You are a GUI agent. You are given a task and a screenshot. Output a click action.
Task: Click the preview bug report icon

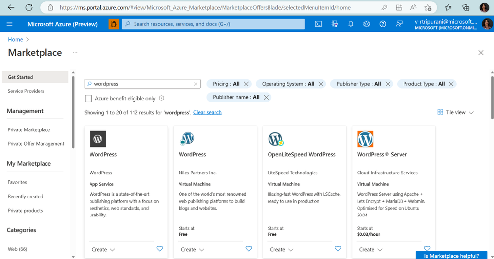(x=114, y=24)
